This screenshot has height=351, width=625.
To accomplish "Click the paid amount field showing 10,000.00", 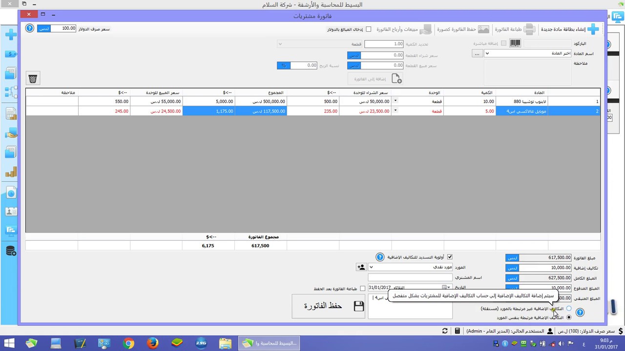I will click(545, 288).
